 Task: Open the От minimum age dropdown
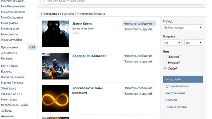tap(172, 43)
